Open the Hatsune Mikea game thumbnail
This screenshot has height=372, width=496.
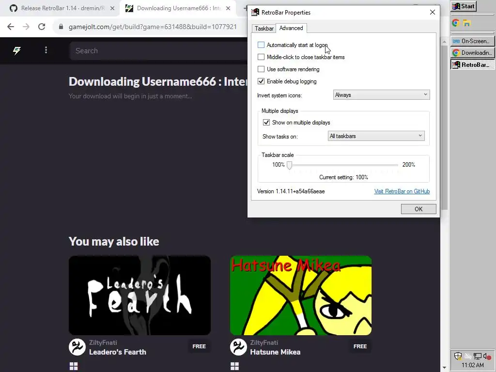click(x=301, y=295)
